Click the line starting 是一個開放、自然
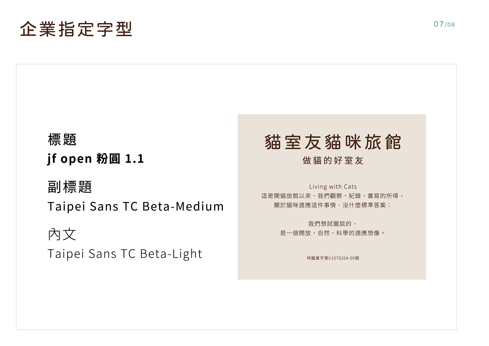Image resolution: width=489 pixels, height=346 pixels. tap(332, 233)
